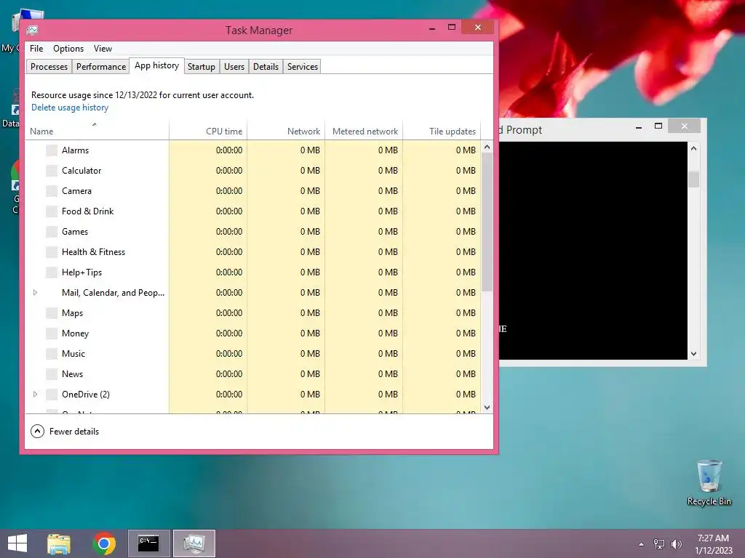The width and height of the screenshot is (745, 558).
Task: Minimize the Command Prompt window
Action: tap(639, 126)
